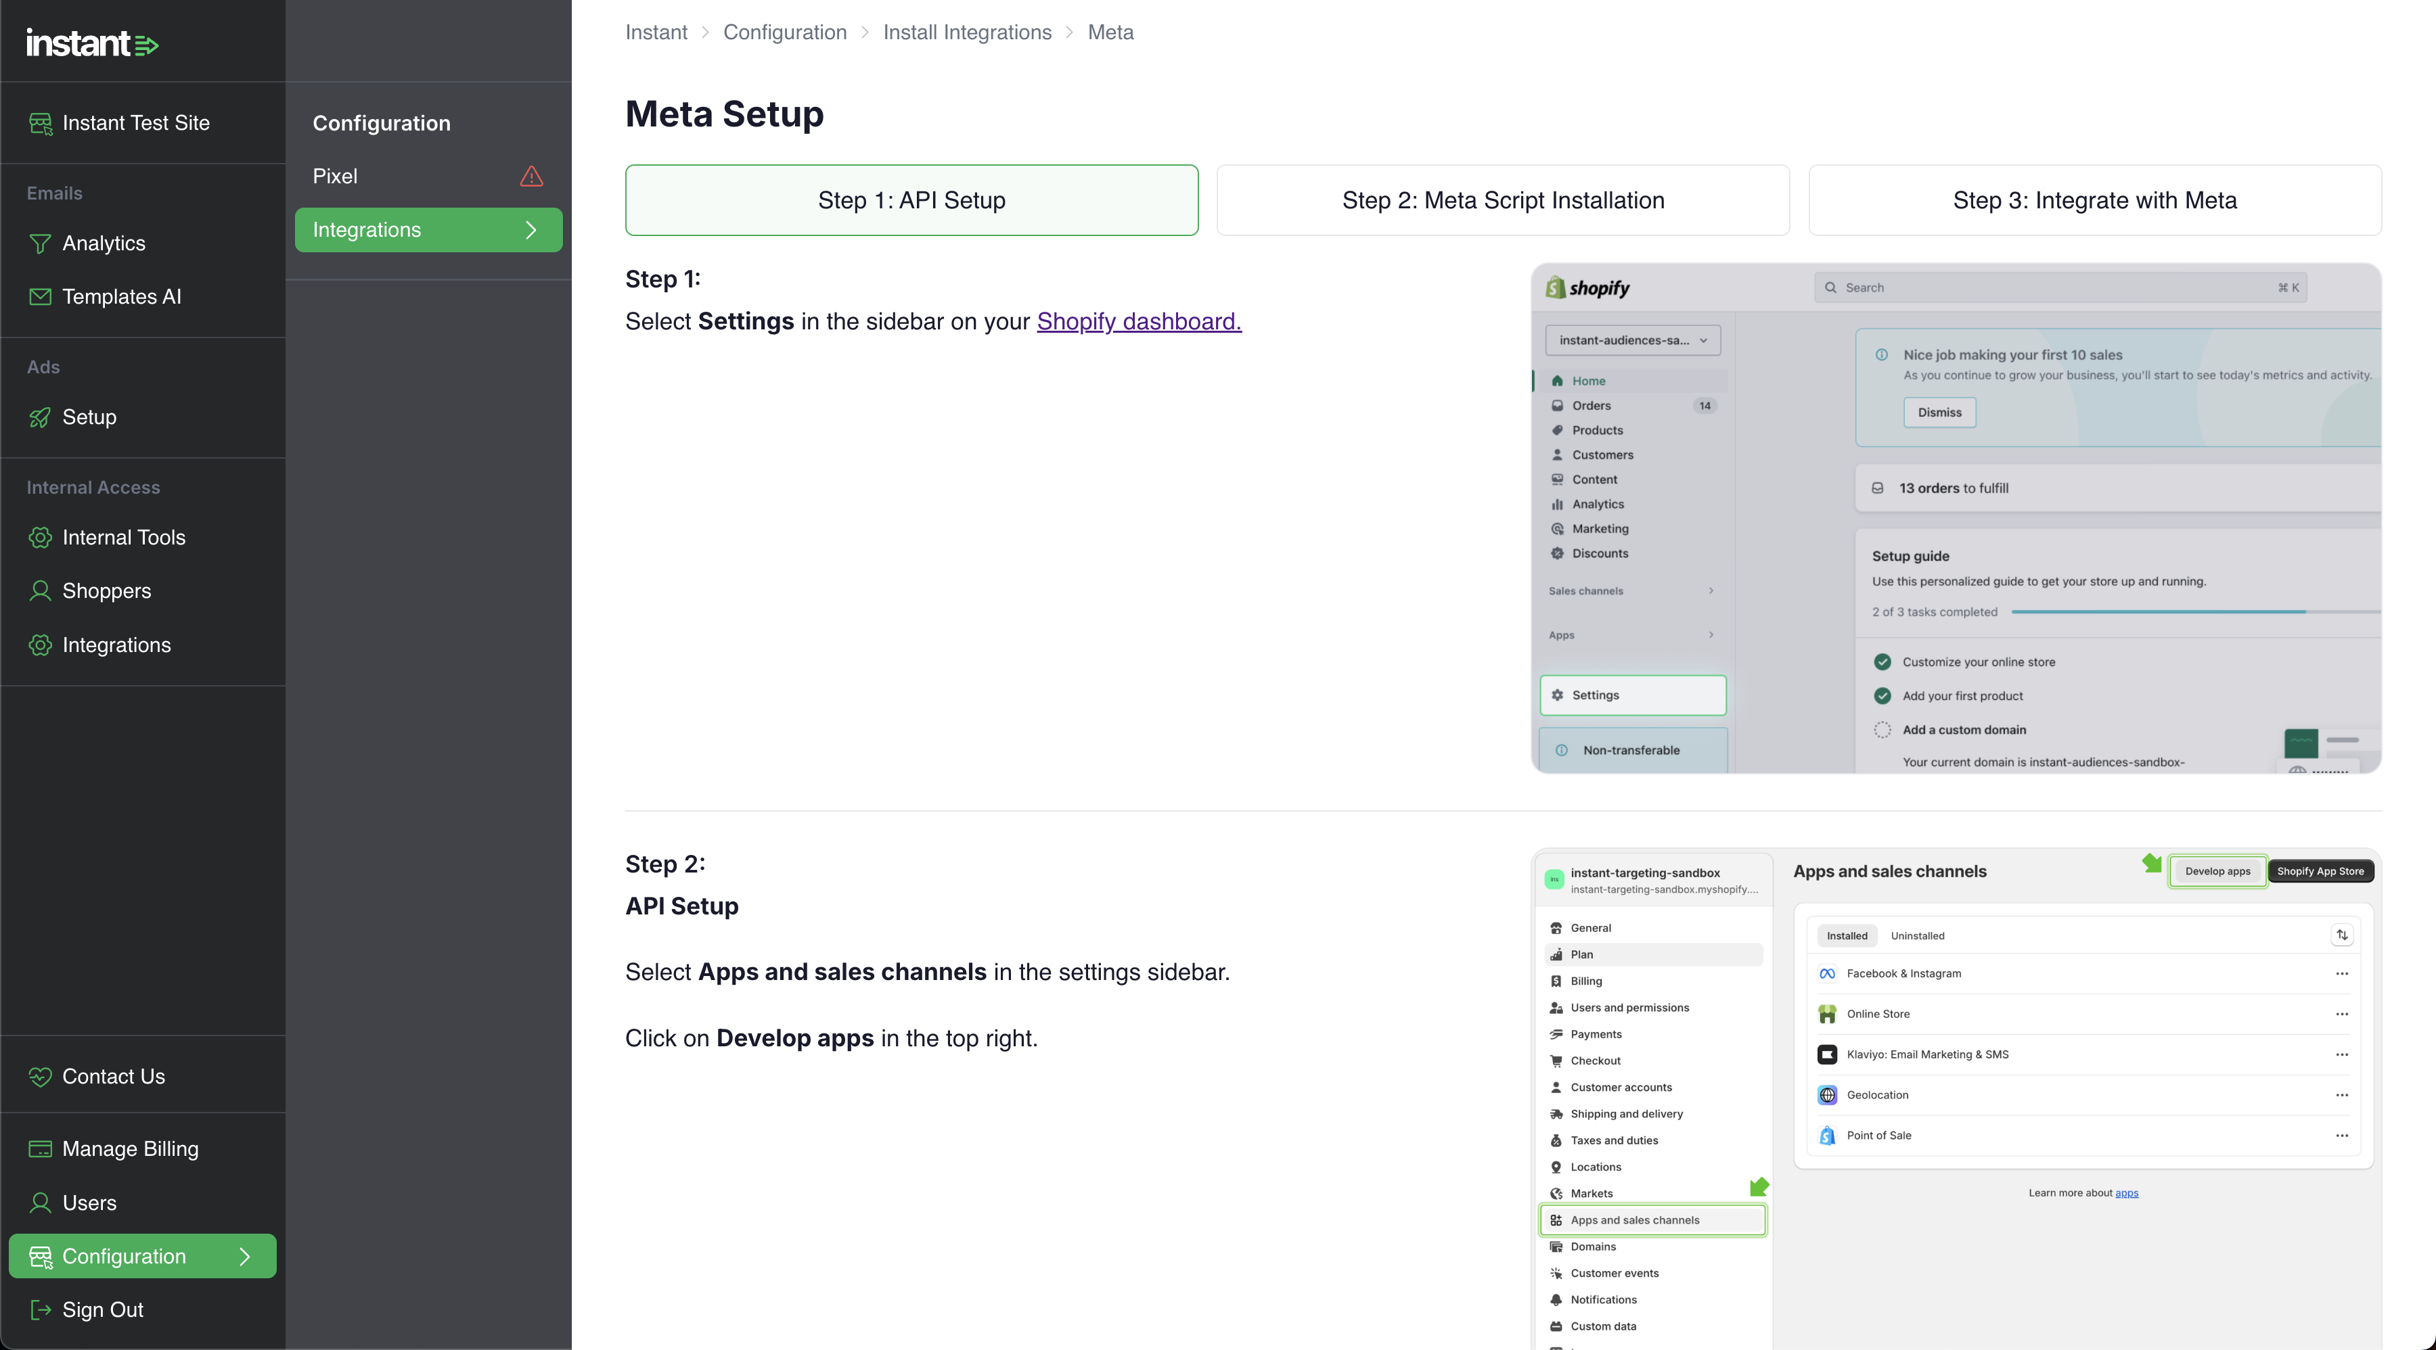Click the Internal Access Integrations gear icon
2436x1350 pixels.
point(40,645)
